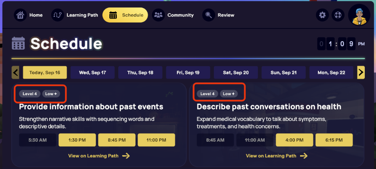This screenshot has height=169, width=376.
Task: Click the Schedule calendar heading icon
Action: (x=18, y=43)
